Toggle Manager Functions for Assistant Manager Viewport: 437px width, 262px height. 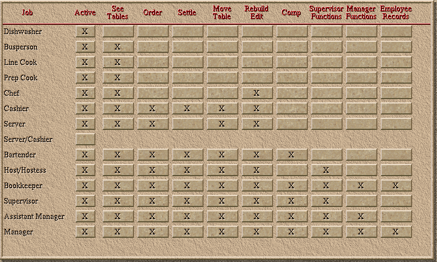361,216
